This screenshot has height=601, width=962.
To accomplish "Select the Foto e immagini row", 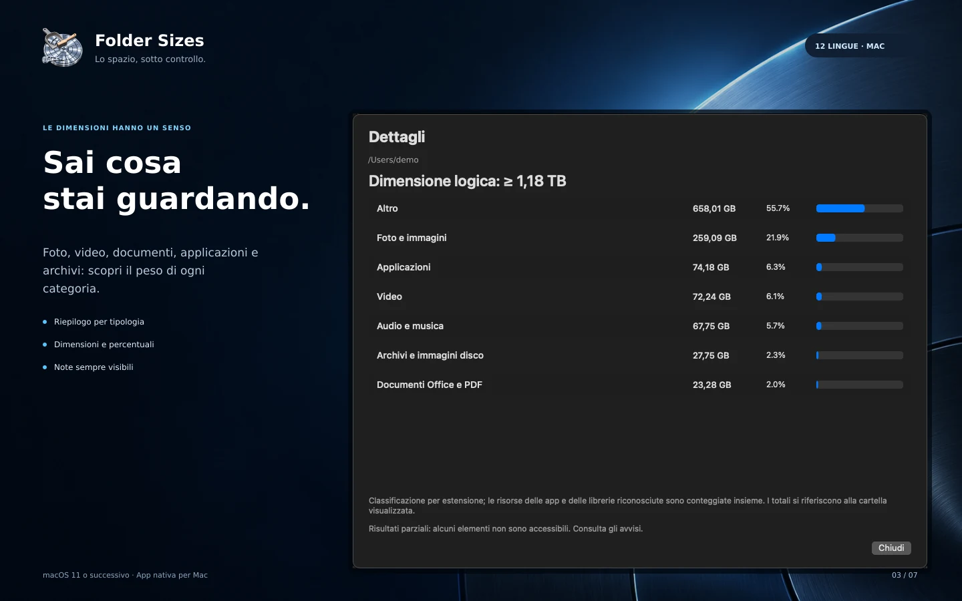I will point(639,238).
